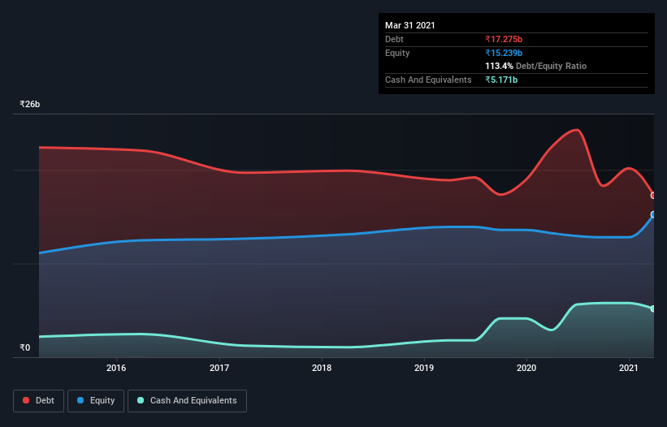Click Cash And Equivalents label in tooltip
Screen dimensions: 667x427
point(428,80)
